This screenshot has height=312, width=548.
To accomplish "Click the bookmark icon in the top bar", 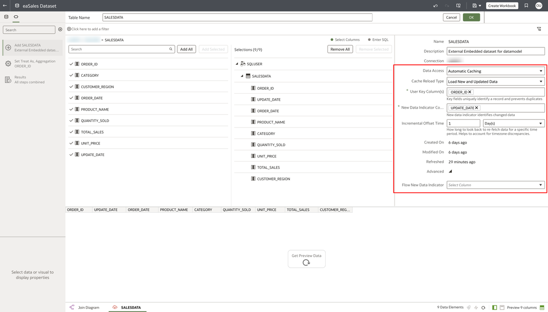I will [x=526, y=5].
